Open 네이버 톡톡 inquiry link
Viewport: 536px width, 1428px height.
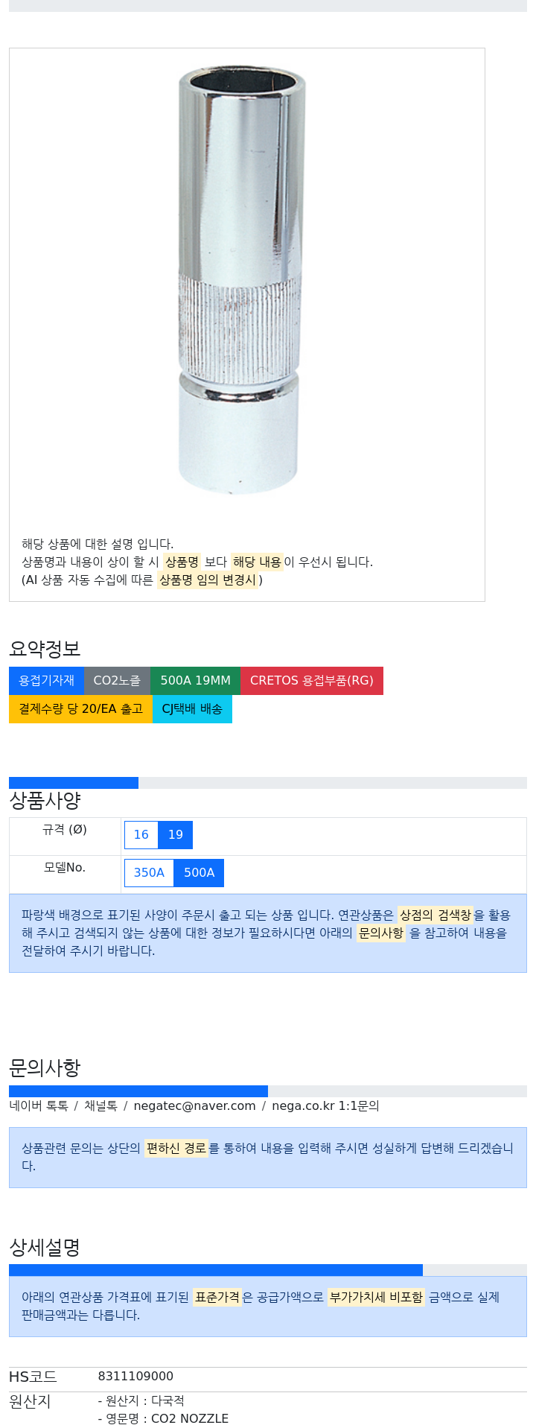click(x=39, y=1106)
